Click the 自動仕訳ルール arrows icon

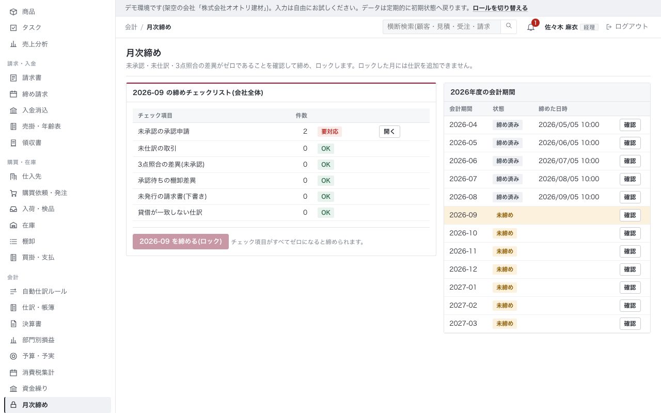(13, 291)
